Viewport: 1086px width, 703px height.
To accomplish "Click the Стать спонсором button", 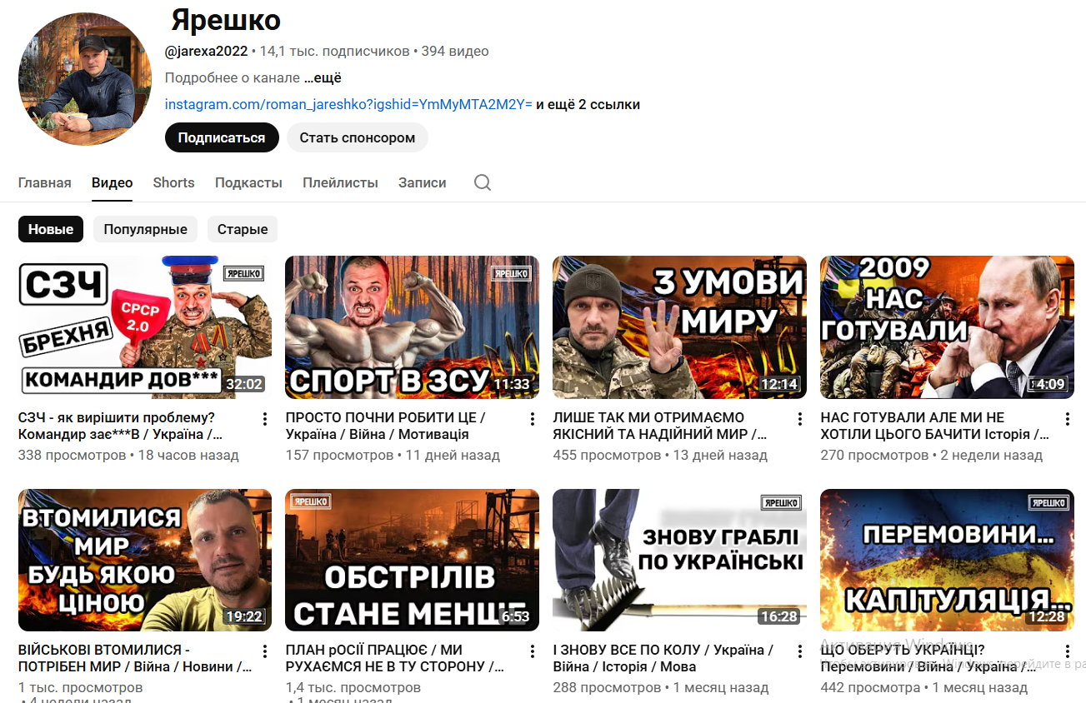I will (x=358, y=137).
